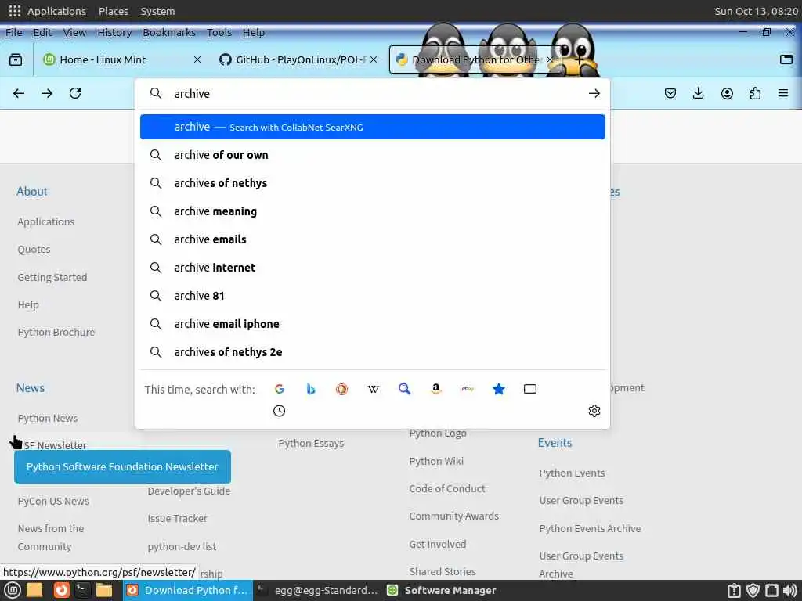Click the volume icon in system tray

789,590
